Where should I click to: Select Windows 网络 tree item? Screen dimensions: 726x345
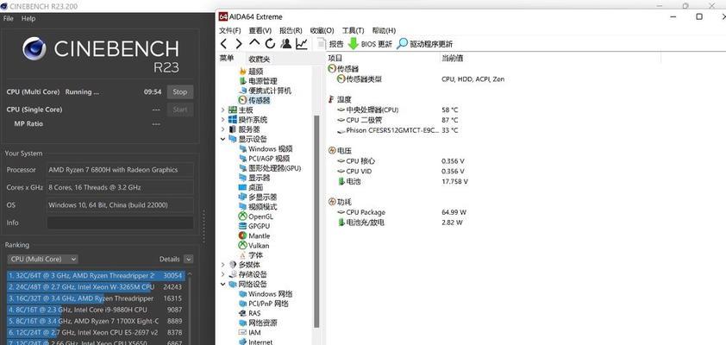[266, 293]
